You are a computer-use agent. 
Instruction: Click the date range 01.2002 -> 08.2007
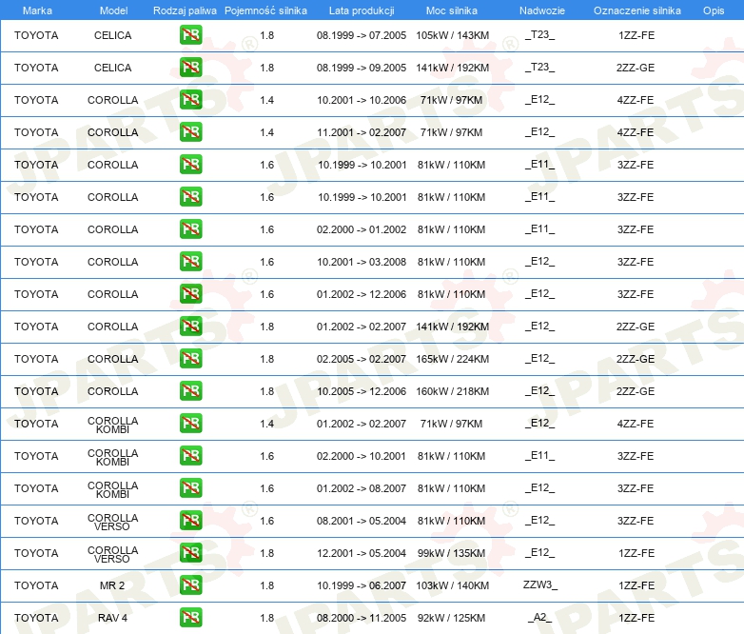[x=362, y=488]
